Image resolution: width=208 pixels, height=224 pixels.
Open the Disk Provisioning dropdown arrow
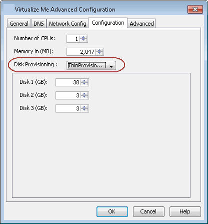coord(111,66)
